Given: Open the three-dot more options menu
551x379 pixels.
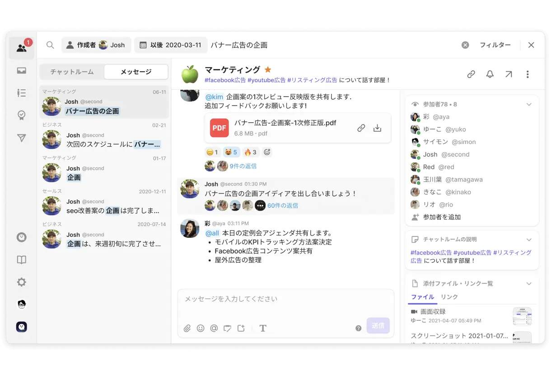Looking at the screenshot, I should coord(527,74).
